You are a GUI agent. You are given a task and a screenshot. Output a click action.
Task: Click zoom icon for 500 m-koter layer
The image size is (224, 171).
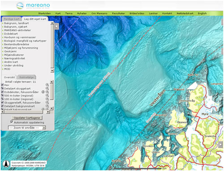coord(47,95)
